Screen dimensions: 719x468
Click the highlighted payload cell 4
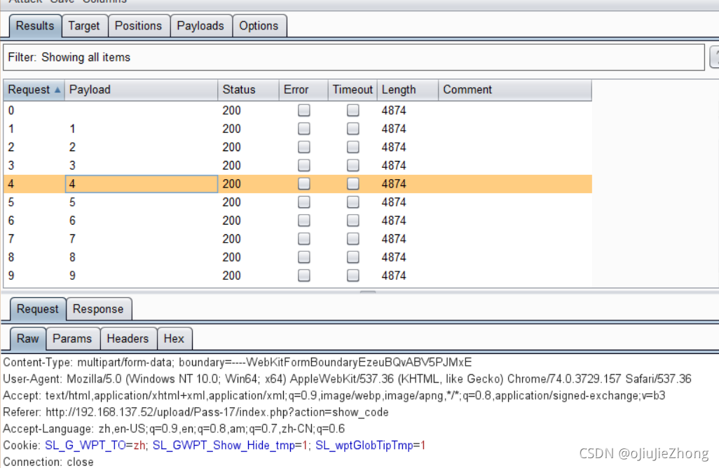coord(142,183)
